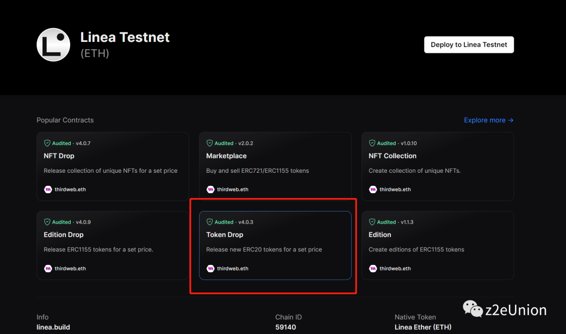Click thirdweb.eth icon on Edition Drop card
Image resolution: width=566 pixels, height=334 pixels.
(x=48, y=269)
